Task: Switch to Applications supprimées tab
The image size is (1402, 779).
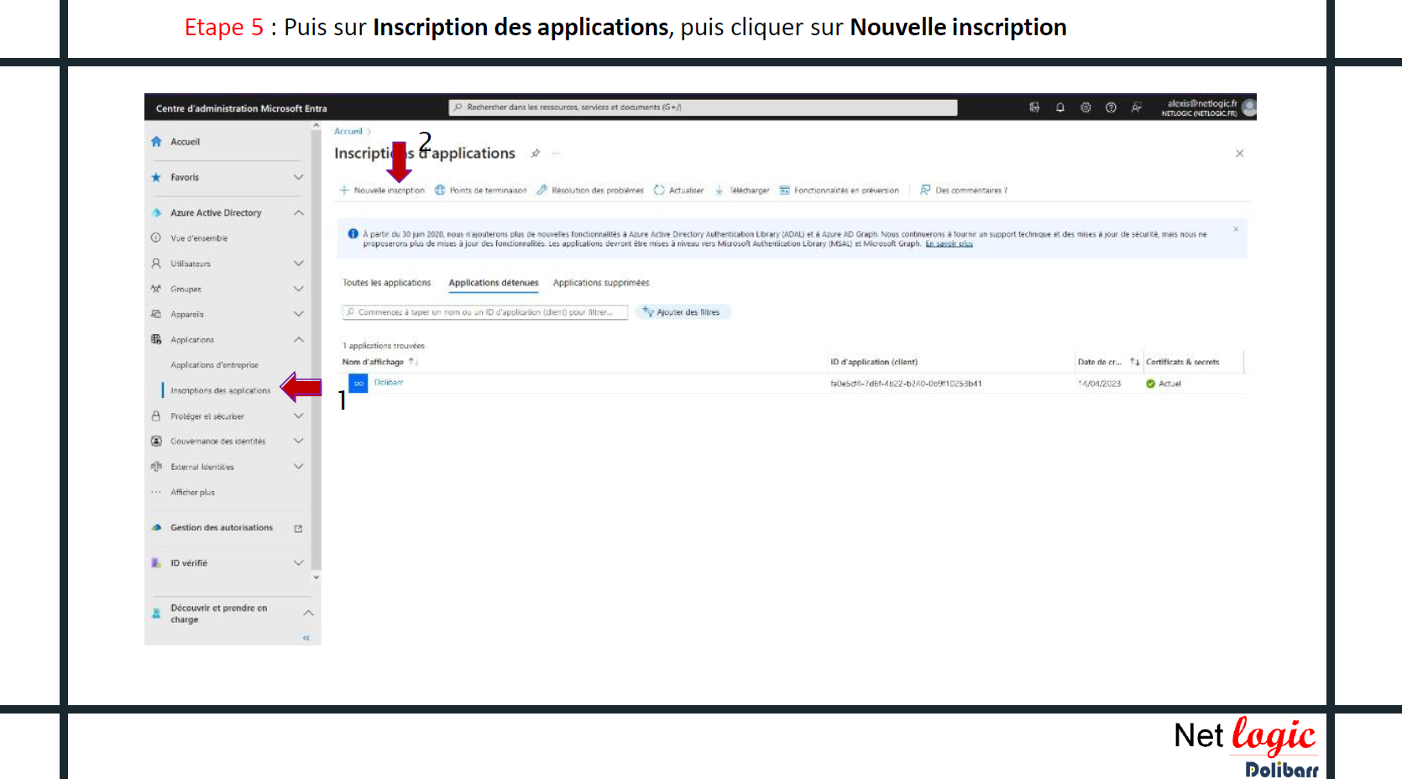Action: coord(600,283)
